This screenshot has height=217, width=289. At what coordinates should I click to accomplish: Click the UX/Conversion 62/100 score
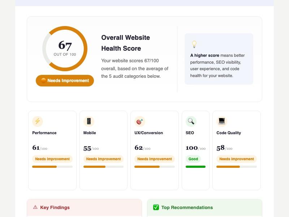142,148
